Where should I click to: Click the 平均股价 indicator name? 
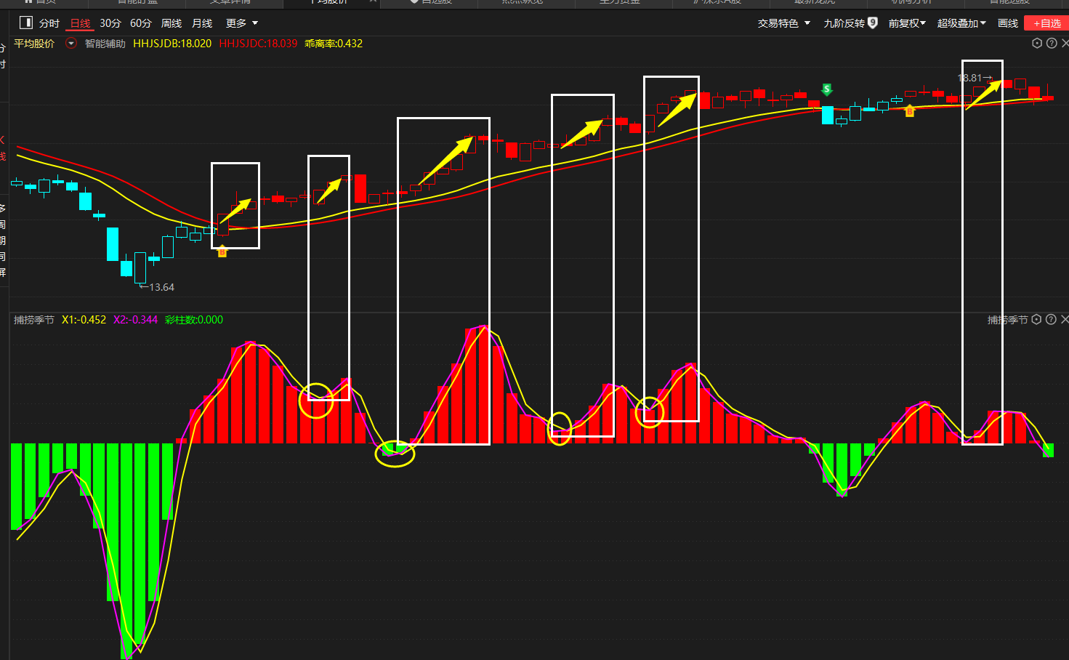34,44
